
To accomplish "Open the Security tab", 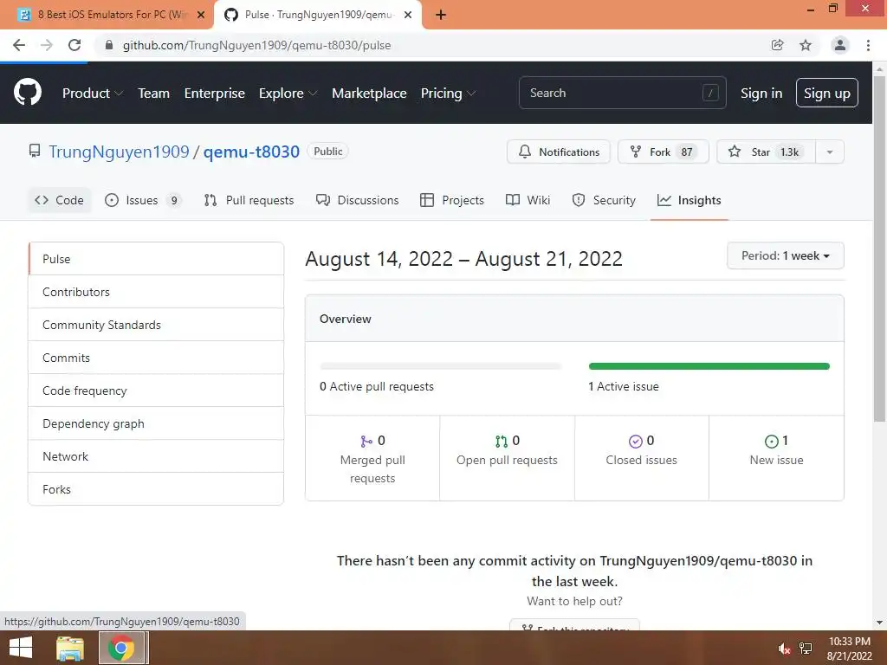I will (604, 200).
